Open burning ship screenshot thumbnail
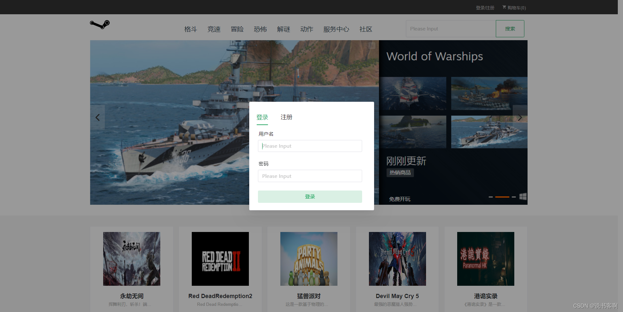 pyautogui.click(x=489, y=93)
